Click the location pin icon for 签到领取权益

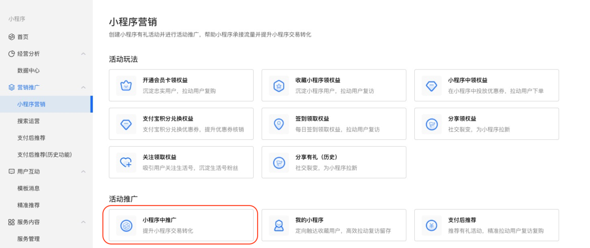coord(279,124)
